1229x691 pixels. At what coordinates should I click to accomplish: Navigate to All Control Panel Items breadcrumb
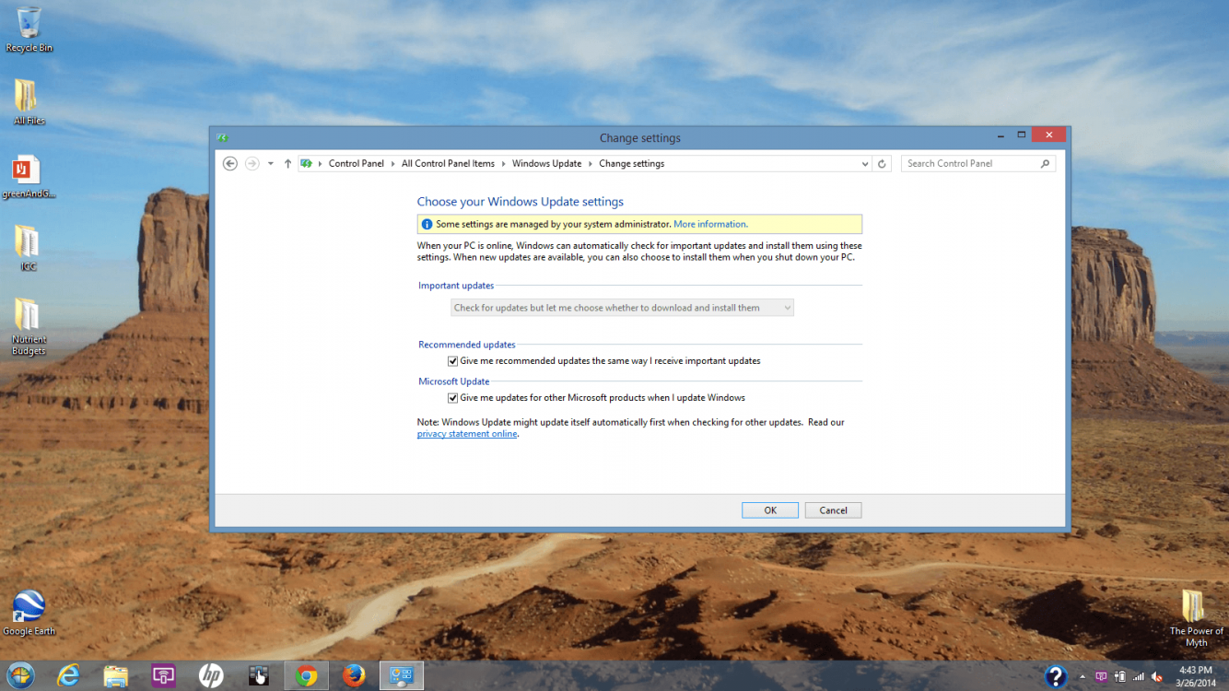pos(448,164)
